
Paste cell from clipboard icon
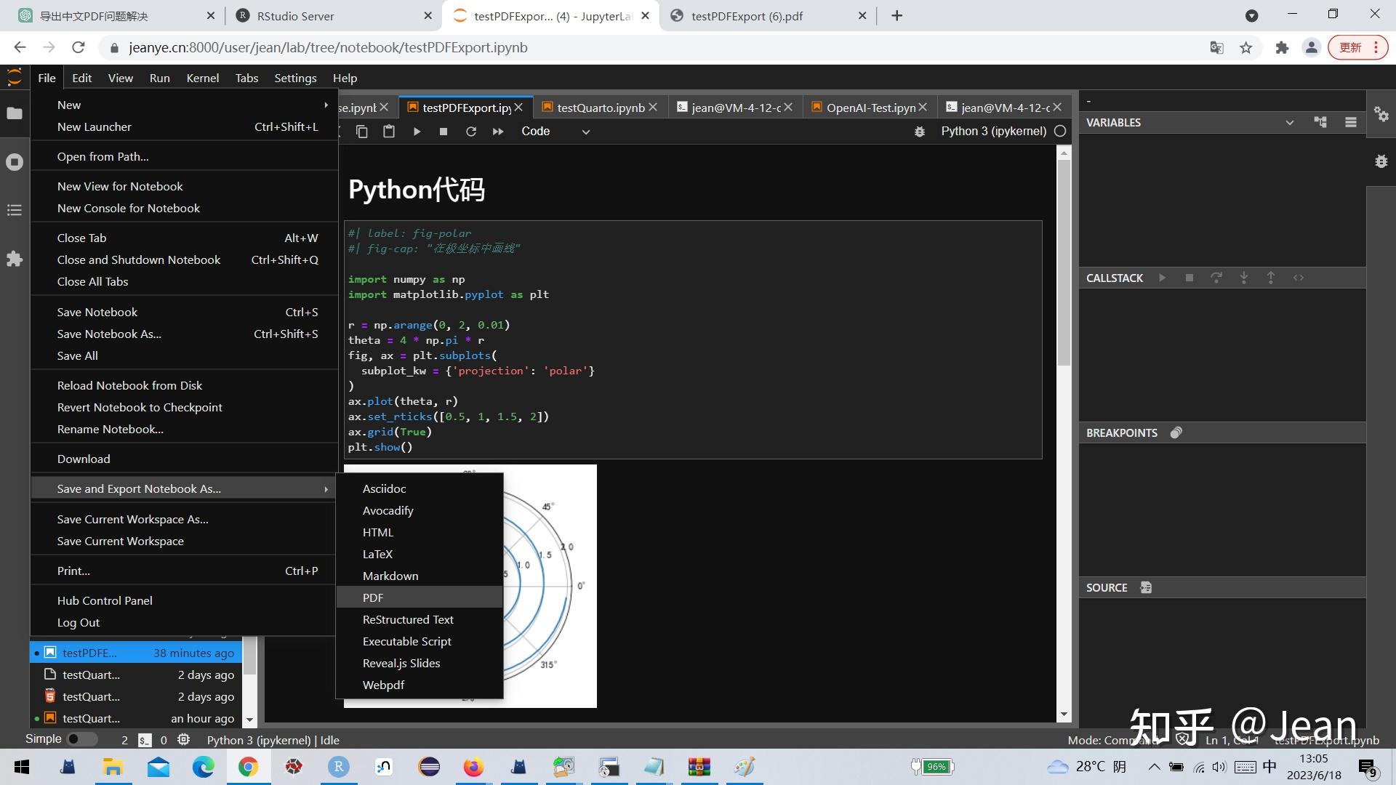click(389, 132)
